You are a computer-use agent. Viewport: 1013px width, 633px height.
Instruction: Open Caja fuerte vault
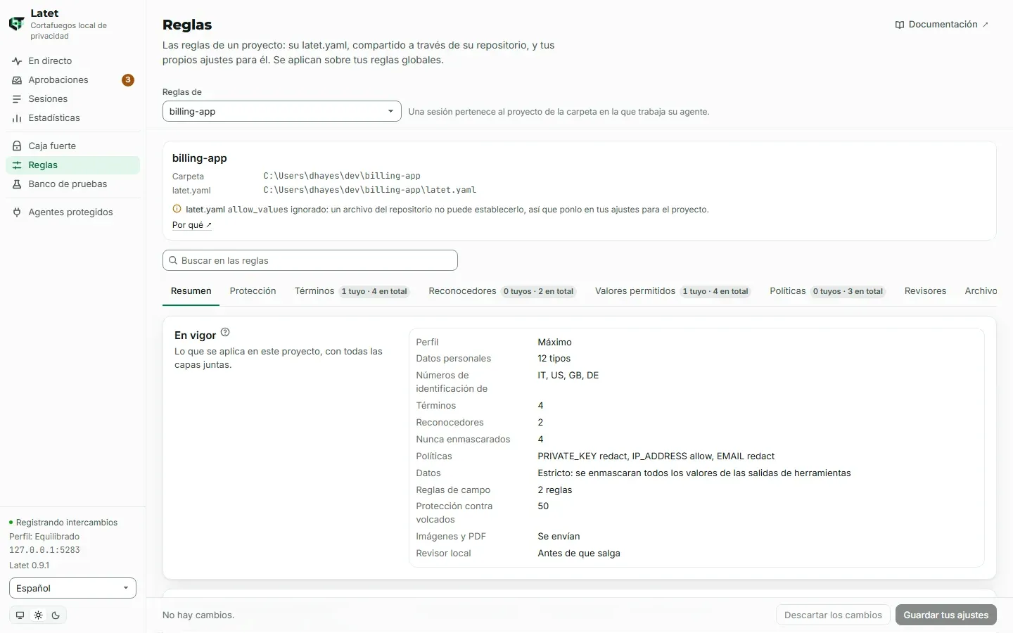(72, 146)
